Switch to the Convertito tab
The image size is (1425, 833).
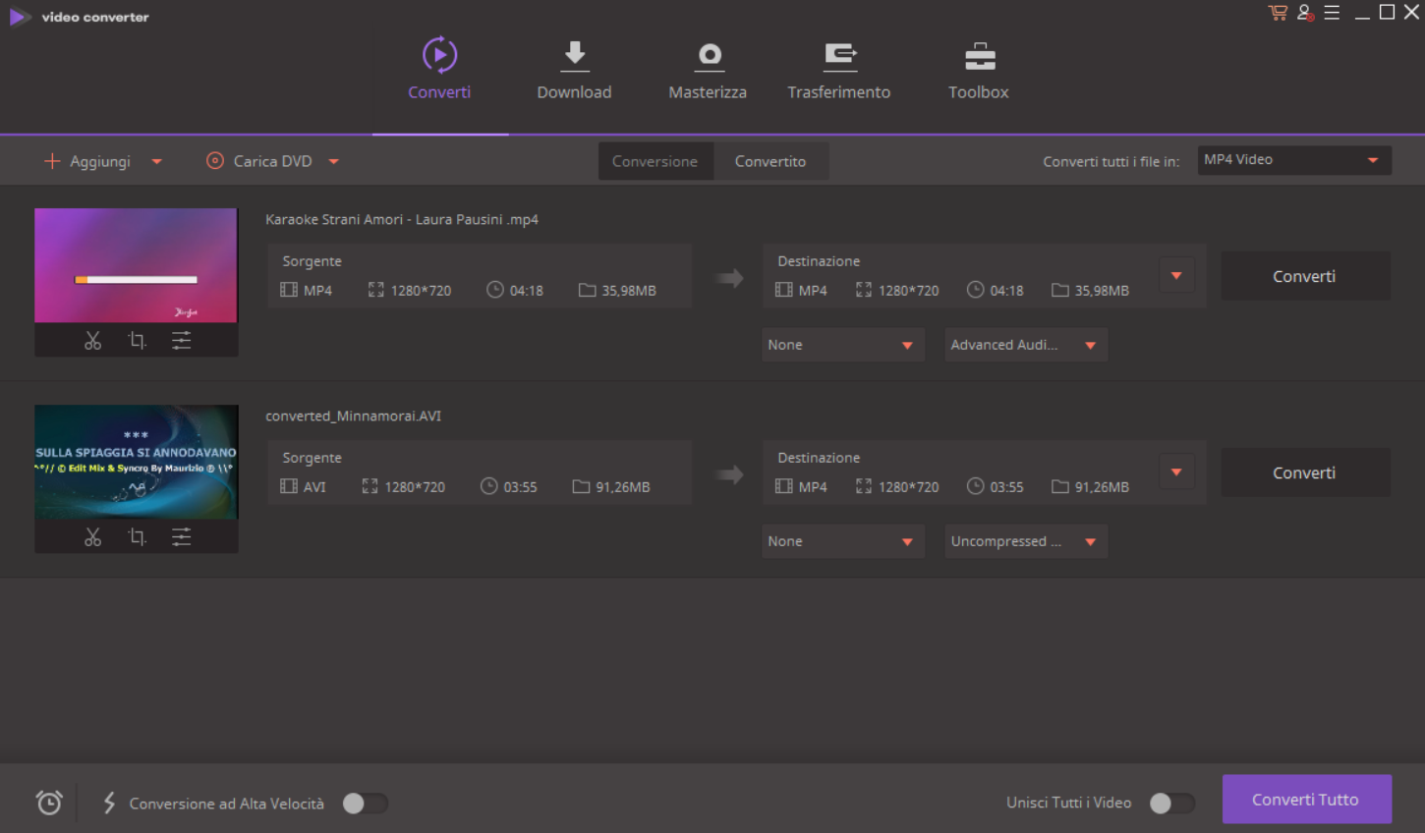769,162
